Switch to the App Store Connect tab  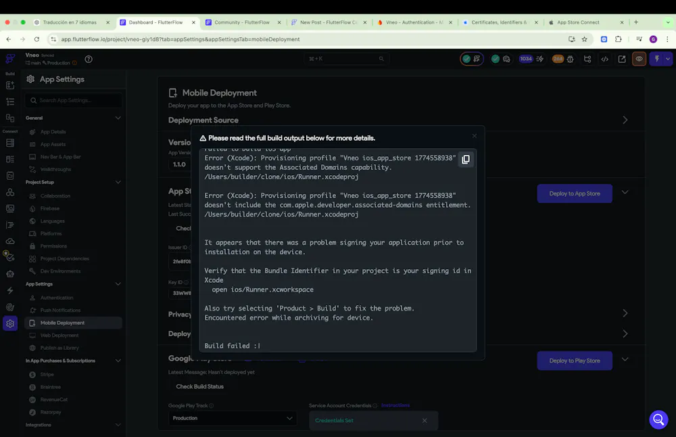coord(586,22)
